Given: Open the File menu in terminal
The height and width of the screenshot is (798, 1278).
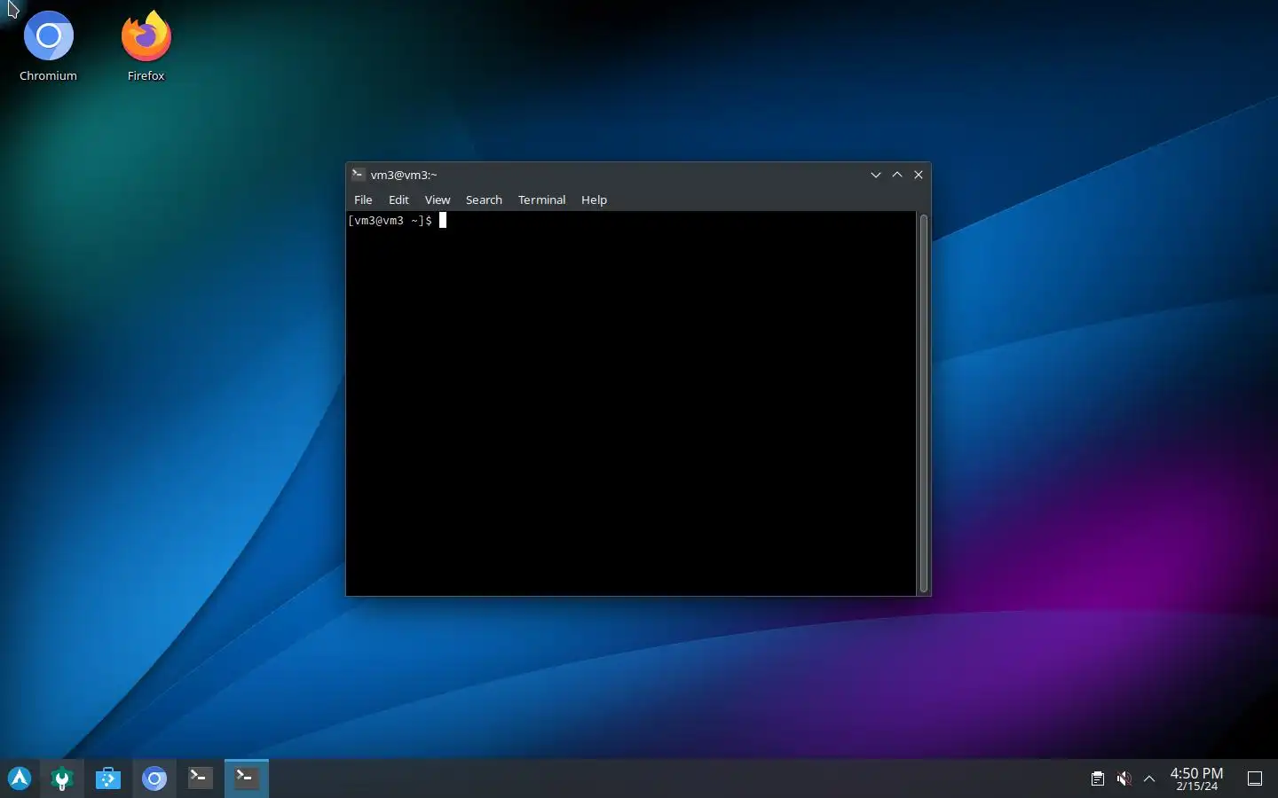Looking at the screenshot, I should pyautogui.click(x=363, y=199).
